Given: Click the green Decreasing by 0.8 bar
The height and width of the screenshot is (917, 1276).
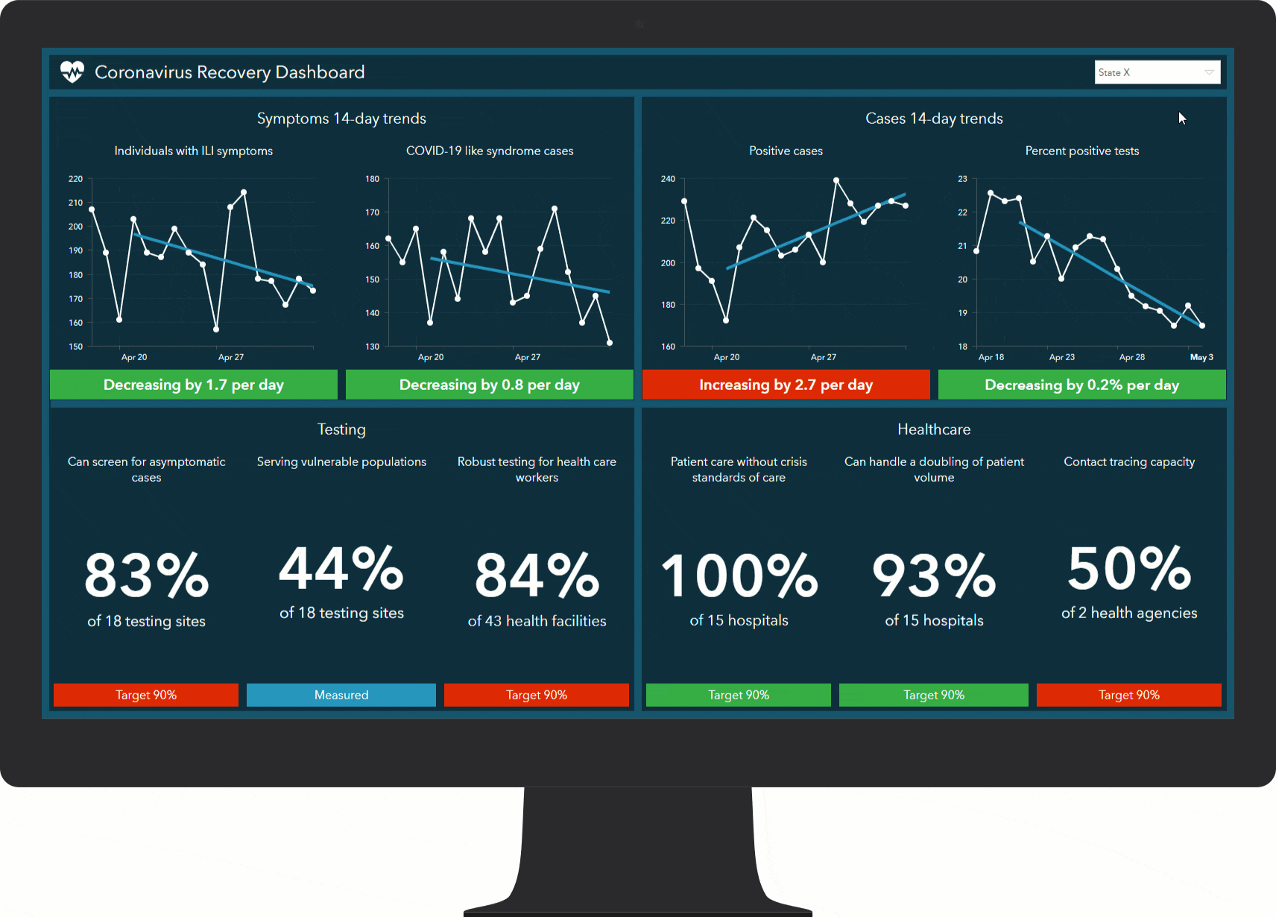Looking at the screenshot, I should (x=490, y=385).
